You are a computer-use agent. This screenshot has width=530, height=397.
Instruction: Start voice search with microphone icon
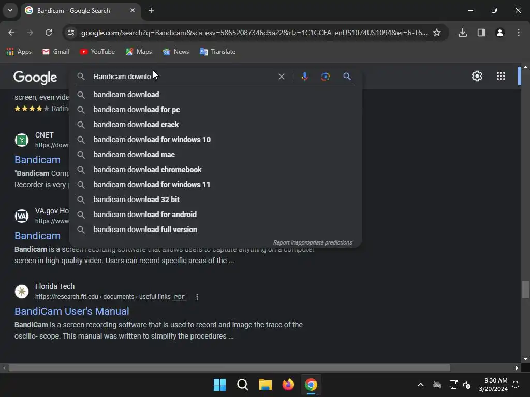click(x=304, y=77)
